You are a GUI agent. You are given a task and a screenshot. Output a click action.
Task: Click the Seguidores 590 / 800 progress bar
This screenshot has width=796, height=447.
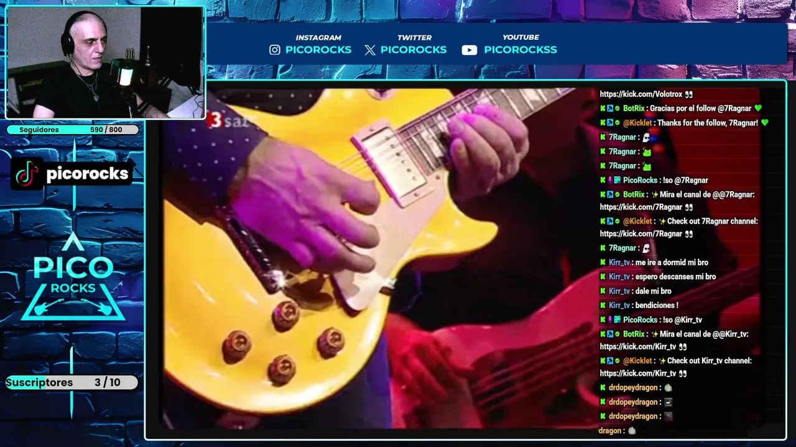(x=72, y=130)
